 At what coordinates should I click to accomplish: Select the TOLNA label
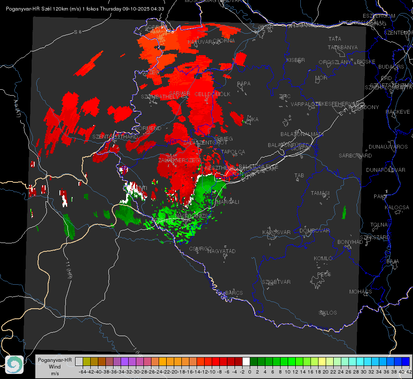[x=379, y=225]
